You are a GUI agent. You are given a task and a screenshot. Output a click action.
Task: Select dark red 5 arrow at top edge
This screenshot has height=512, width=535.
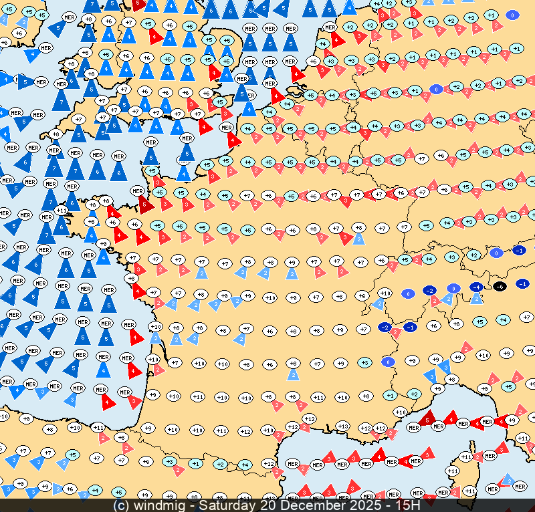point(137,5)
